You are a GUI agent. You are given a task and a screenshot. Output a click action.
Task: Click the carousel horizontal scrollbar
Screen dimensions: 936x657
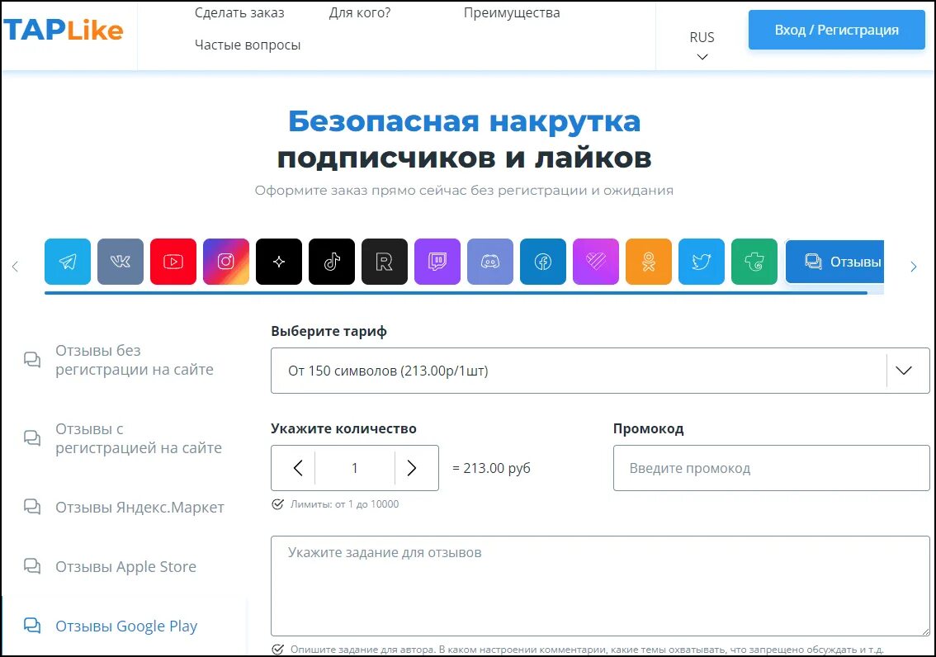pos(456,292)
